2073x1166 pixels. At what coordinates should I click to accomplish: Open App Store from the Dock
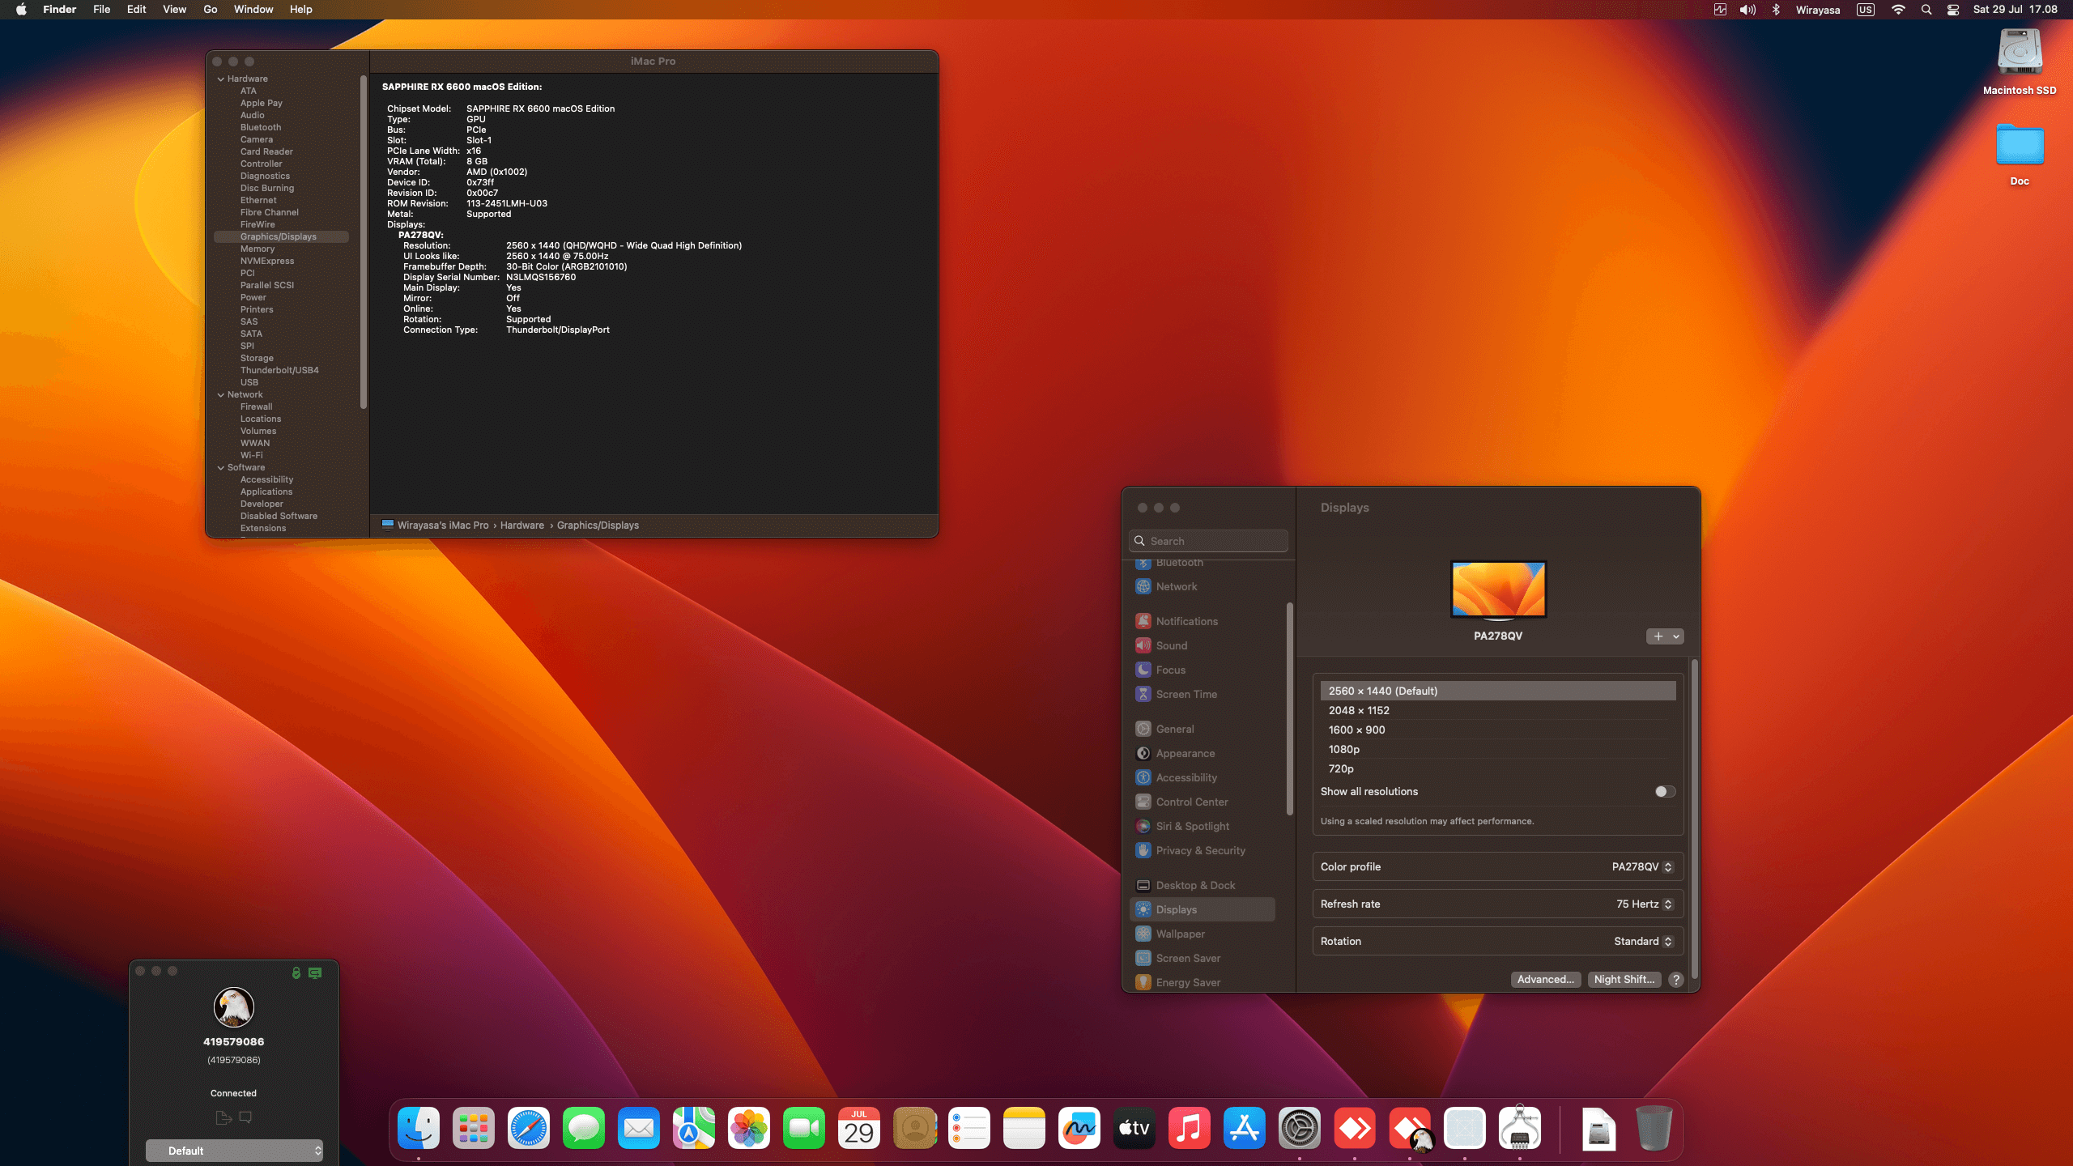coord(1245,1128)
